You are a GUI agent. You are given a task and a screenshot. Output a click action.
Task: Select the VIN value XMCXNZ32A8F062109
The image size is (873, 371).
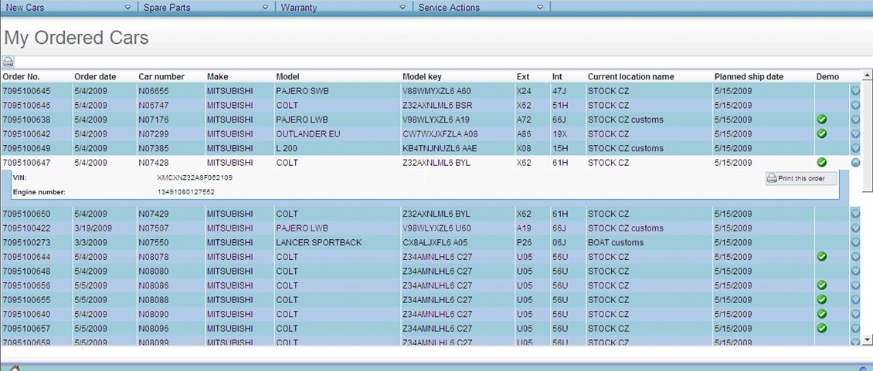pyautogui.click(x=195, y=177)
